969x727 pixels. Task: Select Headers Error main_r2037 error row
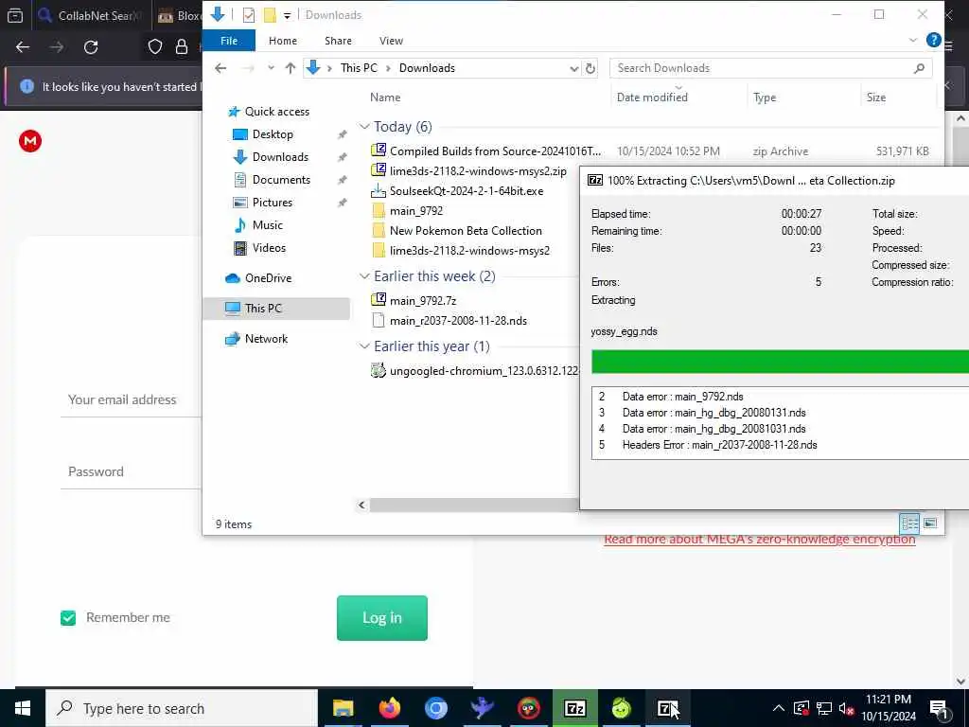[719, 445]
